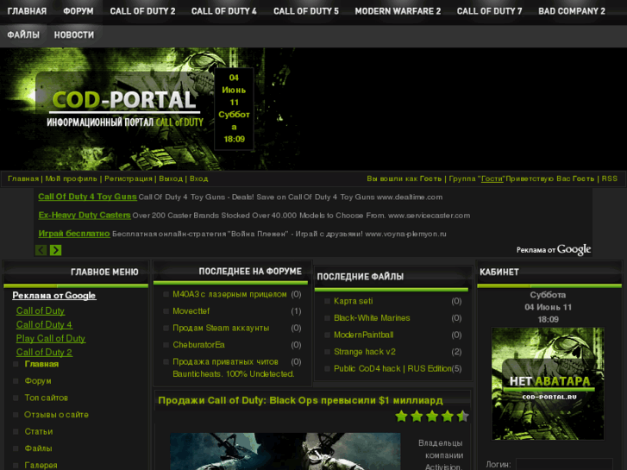Open Public CoD4 hack RUS Edition file
Viewport: 627px width, 470px height.
click(x=392, y=368)
